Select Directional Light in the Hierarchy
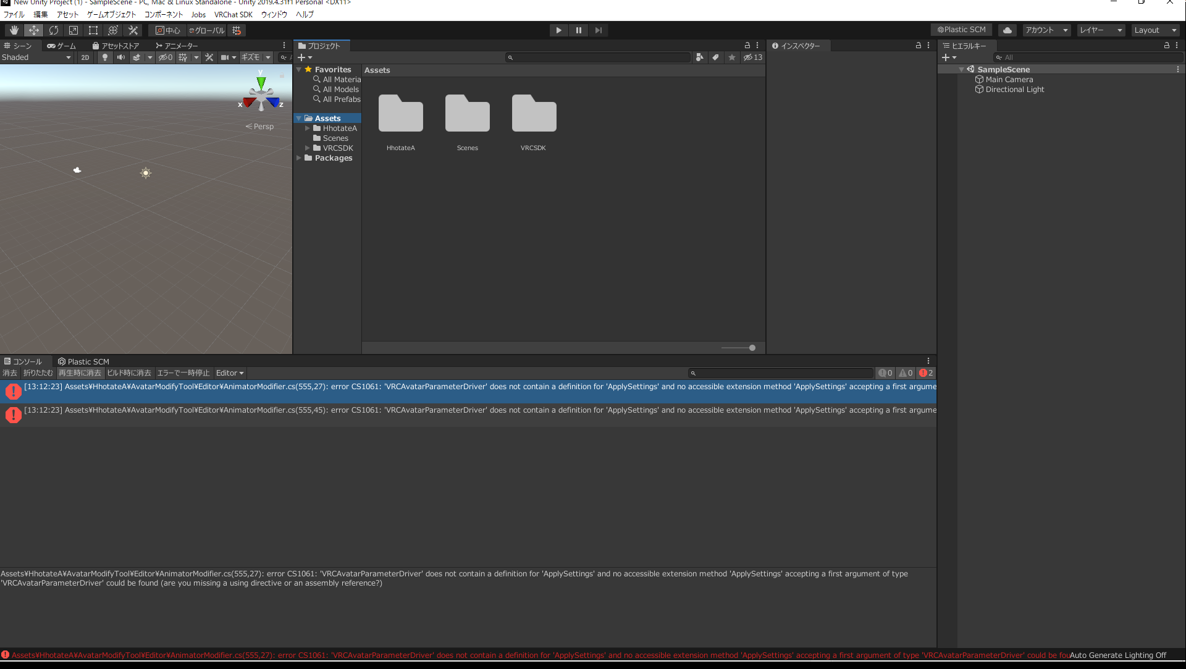 [1014, 89]
